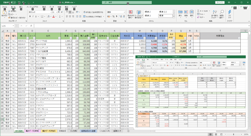Open the filter dropdown on 銘柄 column header

[x=60, y=38]
